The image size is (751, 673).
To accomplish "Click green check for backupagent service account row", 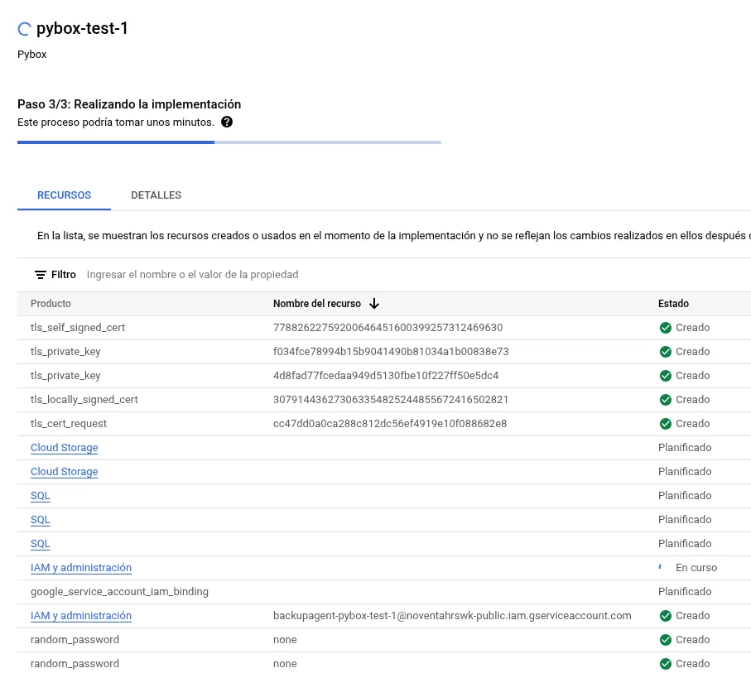I will (665, 616).
